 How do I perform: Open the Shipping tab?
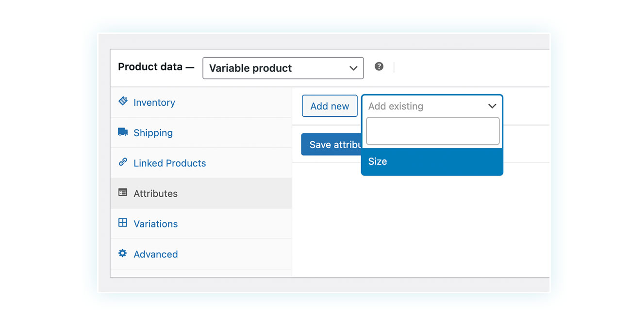201,133
